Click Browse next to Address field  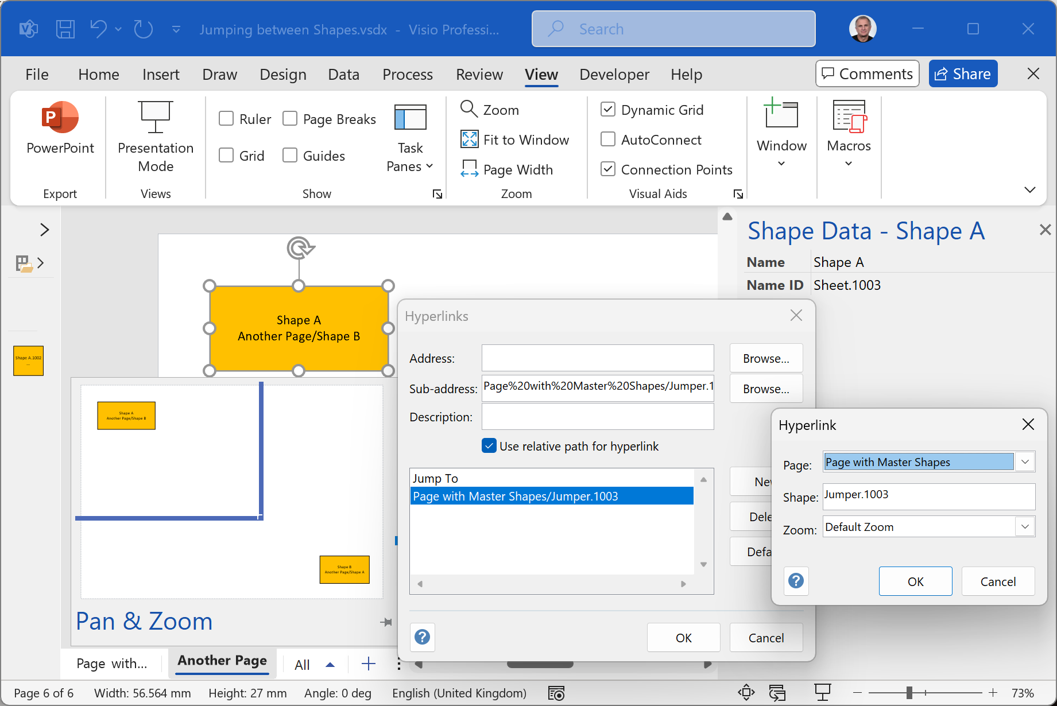[x=766, y=358]
